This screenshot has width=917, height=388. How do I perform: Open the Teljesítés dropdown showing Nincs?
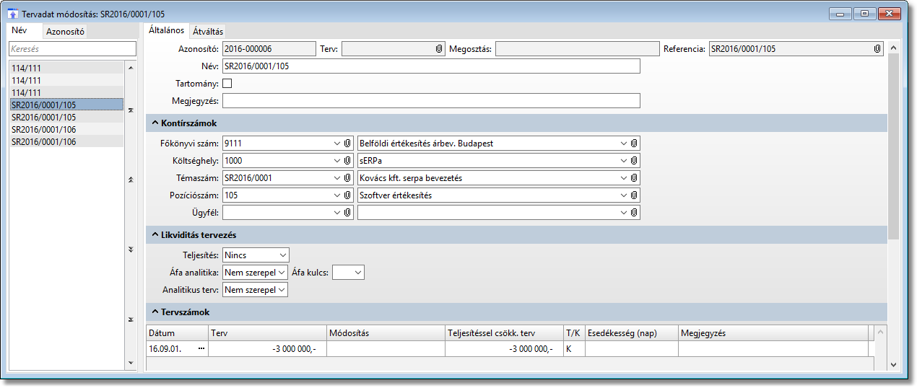pos(282,255)
